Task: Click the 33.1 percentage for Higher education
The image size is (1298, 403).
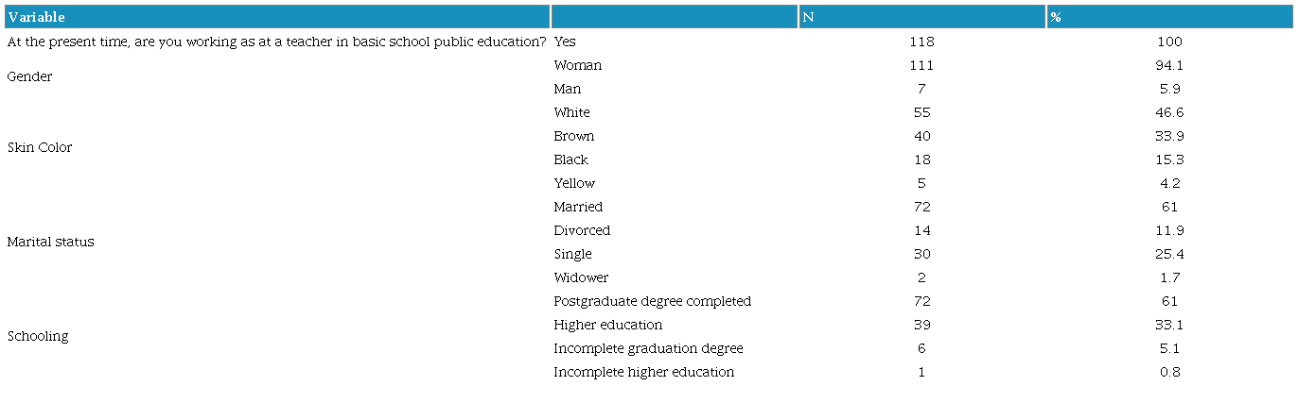Action: coord(1169,326)
